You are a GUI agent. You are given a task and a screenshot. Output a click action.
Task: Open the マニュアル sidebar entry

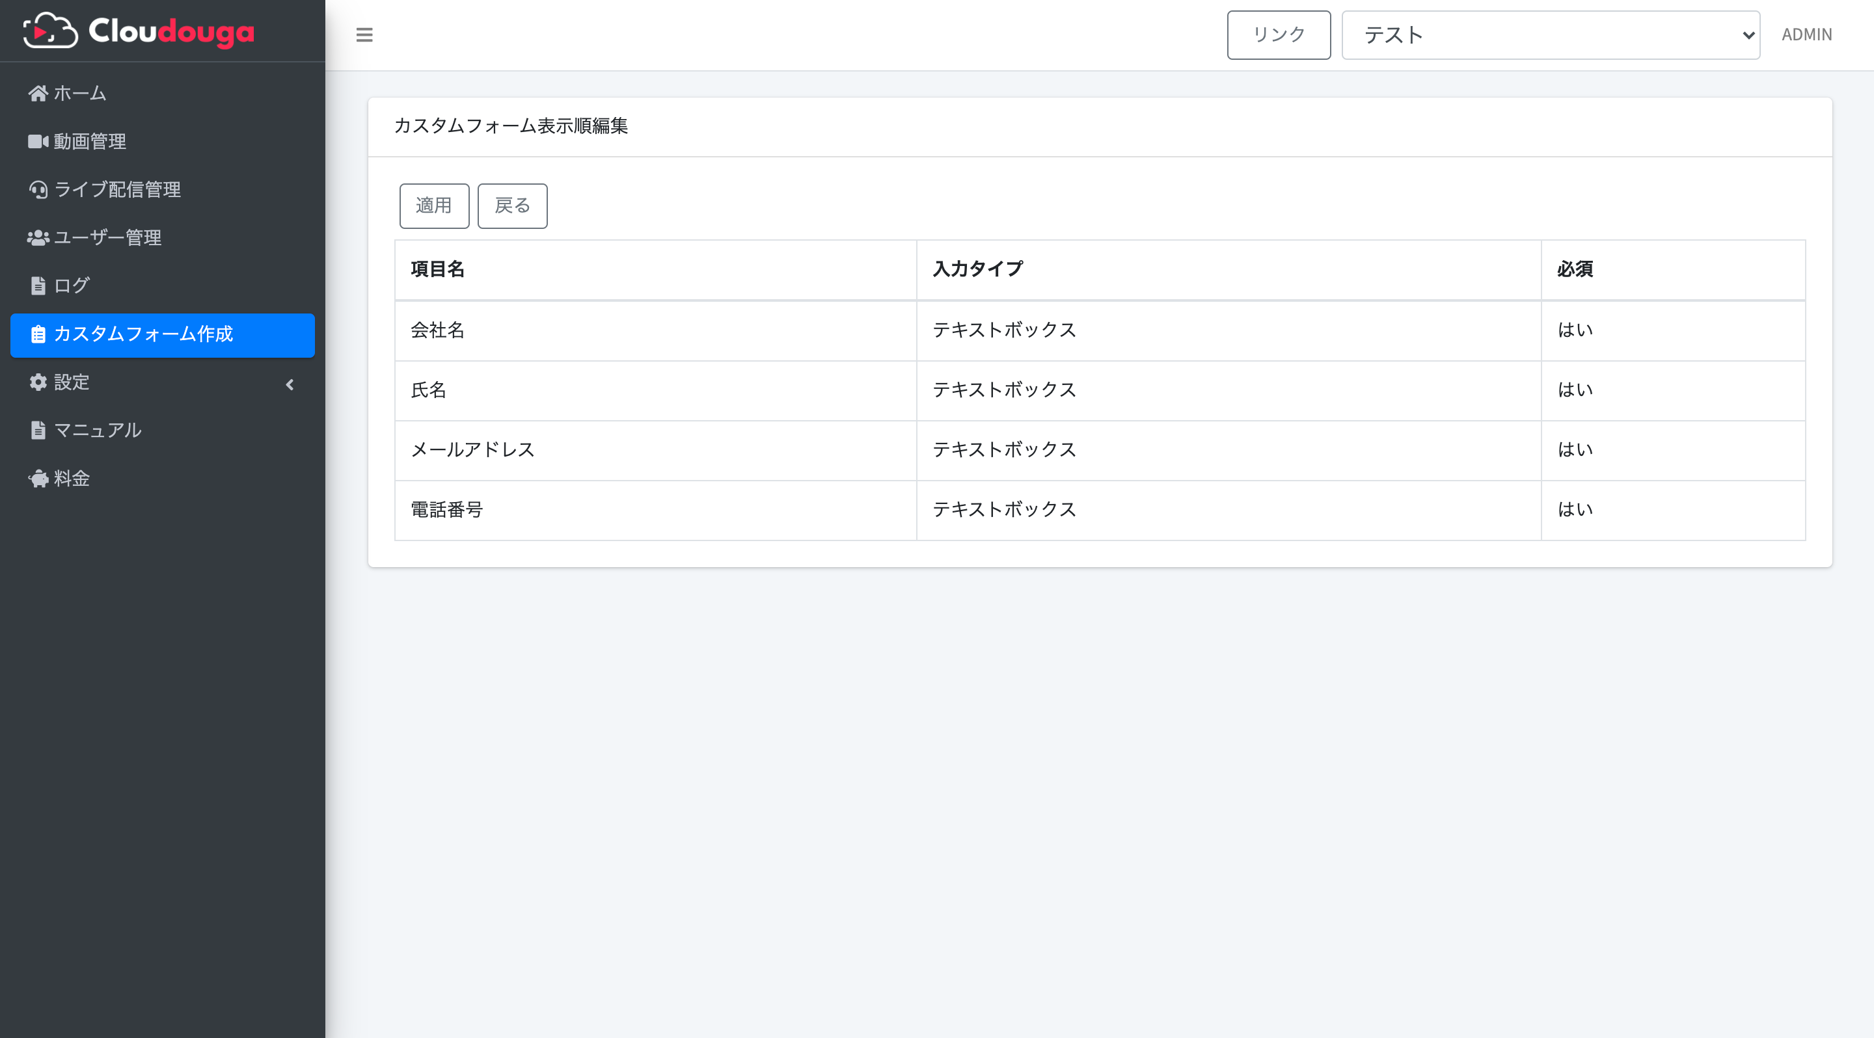click(162, 430)
